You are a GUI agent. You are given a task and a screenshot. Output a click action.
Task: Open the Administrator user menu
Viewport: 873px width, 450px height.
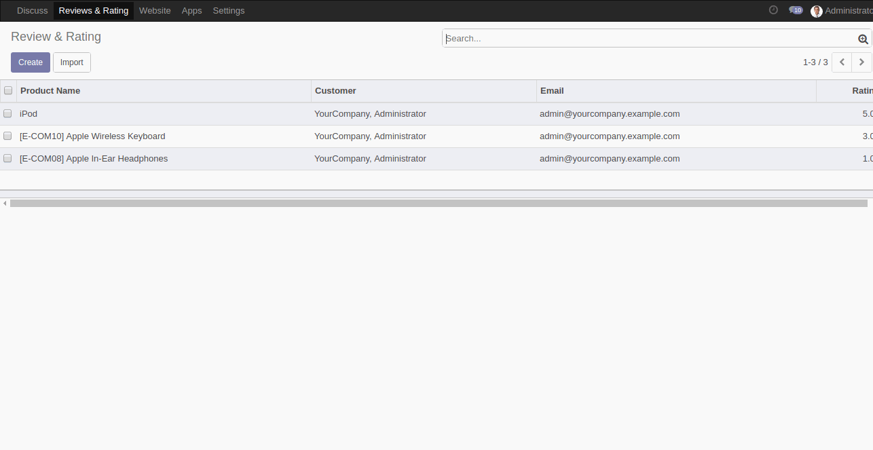pyautogui.click(x=842, y=11)
